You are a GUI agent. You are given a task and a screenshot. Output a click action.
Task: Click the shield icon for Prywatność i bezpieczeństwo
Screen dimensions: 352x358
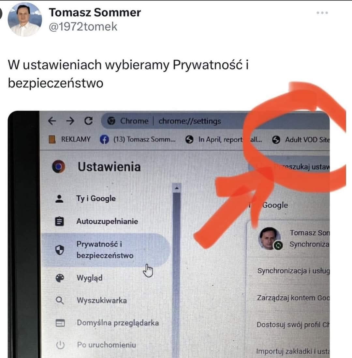[60, 250]
